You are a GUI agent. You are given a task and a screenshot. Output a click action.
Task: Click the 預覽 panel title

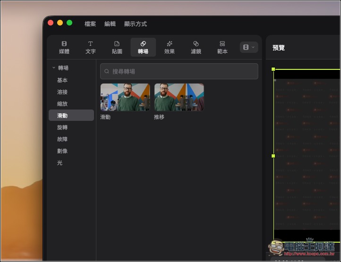point(278,48)
